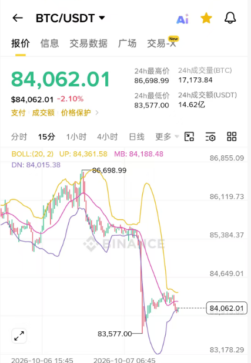Image resolution: width=251 pixels, height=363 pixels.
Task: Click the -2.10% change value
Action: 70,99
